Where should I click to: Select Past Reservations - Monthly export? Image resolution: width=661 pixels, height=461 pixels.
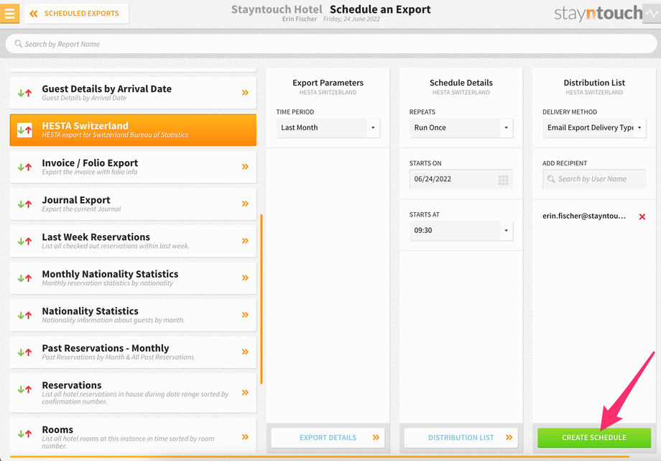pyautogui.click(x=133, y=352)
